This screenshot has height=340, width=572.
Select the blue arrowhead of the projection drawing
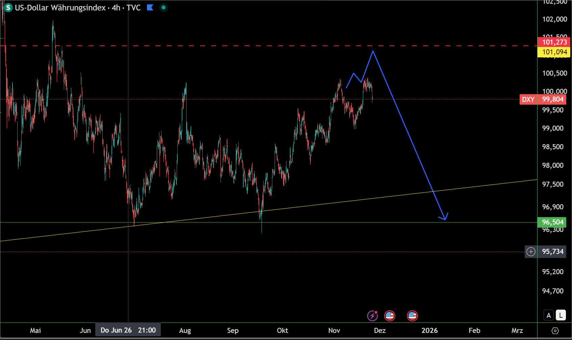tap(445, 218)
